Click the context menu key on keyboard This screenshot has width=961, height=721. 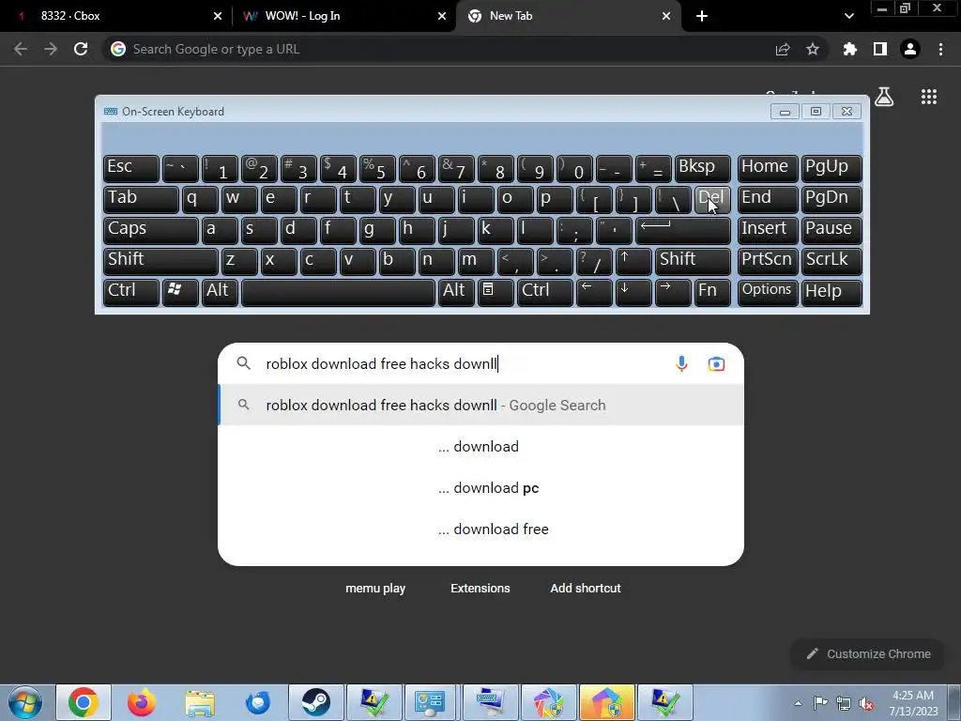coord(496,293)
